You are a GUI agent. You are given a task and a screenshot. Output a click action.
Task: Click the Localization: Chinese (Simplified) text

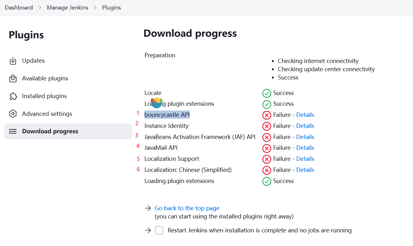[188, 170]
